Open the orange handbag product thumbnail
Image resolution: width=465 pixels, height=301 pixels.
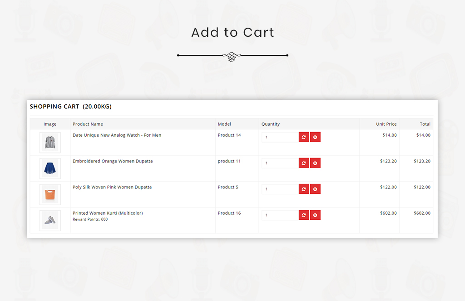tap(50, 195)
